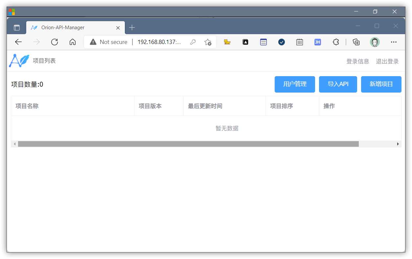This screenshot has width=412, height=259.
Task: Open 登录信息 login info link
Action: (x=358, y=61)
